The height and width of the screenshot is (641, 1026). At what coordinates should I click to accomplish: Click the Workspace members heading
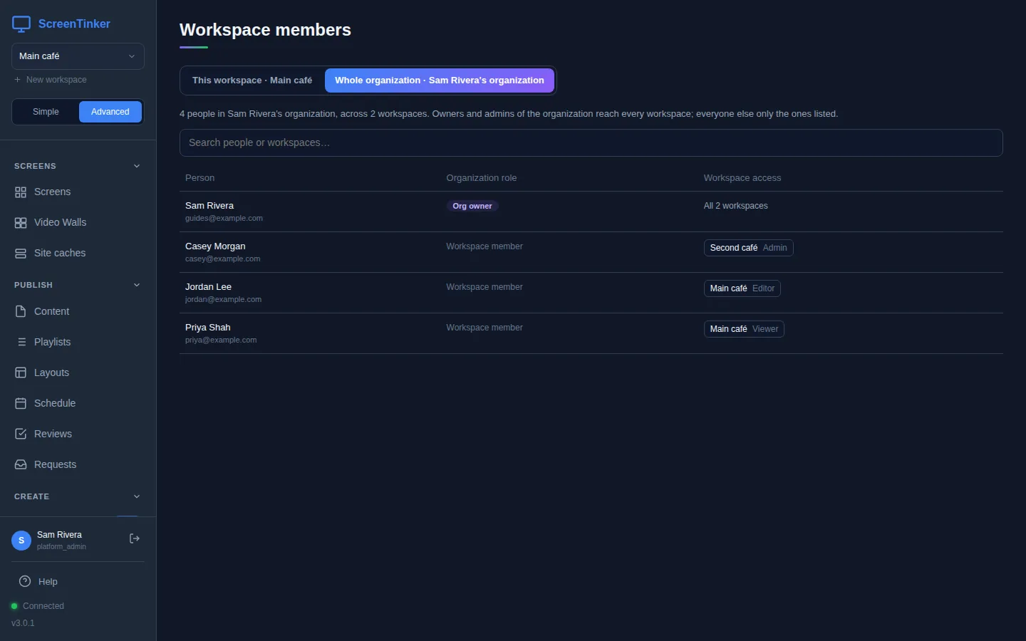click(265, 30)
